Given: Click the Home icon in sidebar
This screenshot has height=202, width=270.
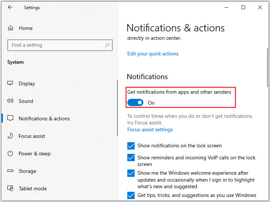Looking at the screenshot, I should 11,28.
